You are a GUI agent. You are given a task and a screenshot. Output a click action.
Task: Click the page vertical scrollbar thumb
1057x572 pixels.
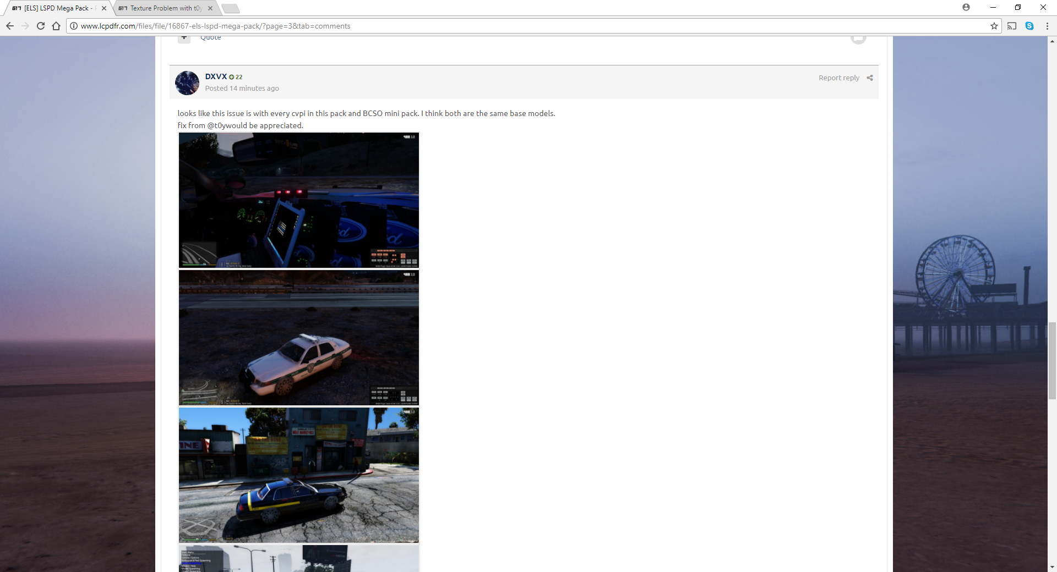[x=1052, y=360]
